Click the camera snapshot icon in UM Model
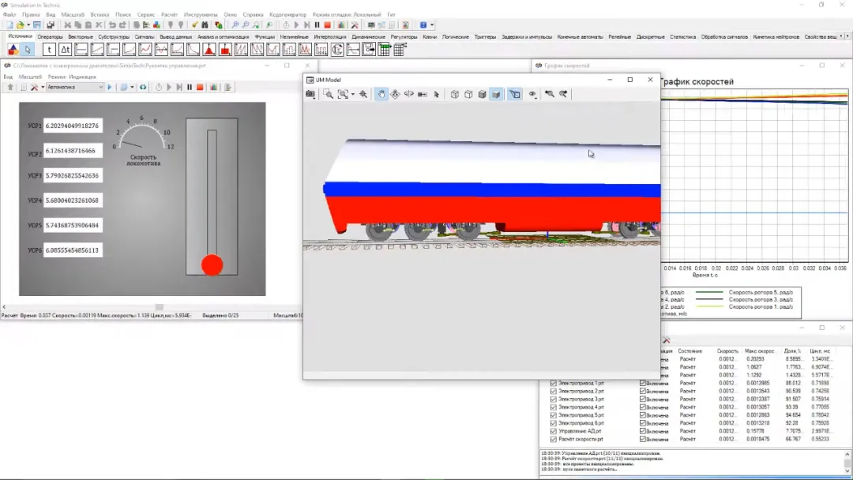Image resolution: width=853 pixels, height=480 pixels. pos(310,94)
